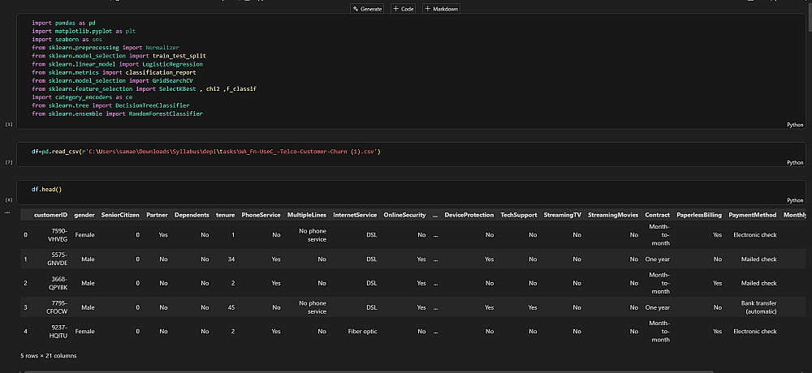Click the Contract column header
The image size is (812, 373).
[x=657, y=215]
